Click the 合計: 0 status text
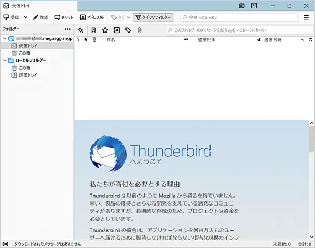This screenshot has width=315, height=248. (304, 244)
